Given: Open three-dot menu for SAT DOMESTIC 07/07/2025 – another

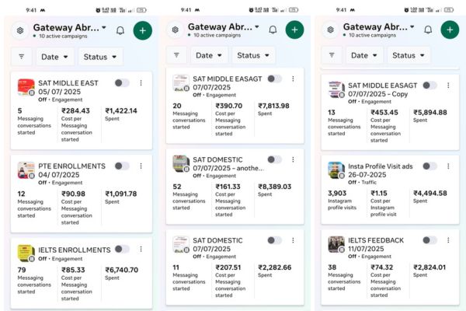Looking at the screenshot, I should (x=293, y=160).
